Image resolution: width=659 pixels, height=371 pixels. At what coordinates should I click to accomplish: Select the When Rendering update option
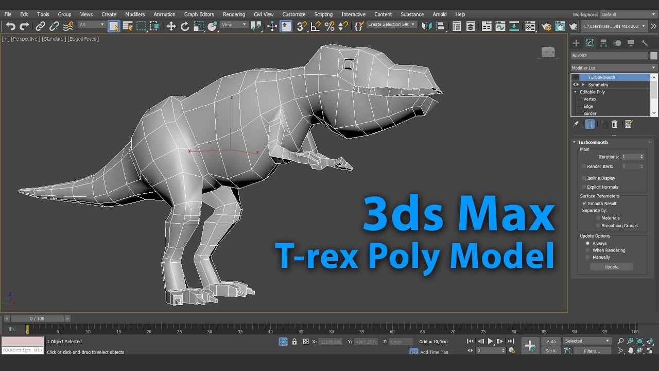[x=587, y=250]
